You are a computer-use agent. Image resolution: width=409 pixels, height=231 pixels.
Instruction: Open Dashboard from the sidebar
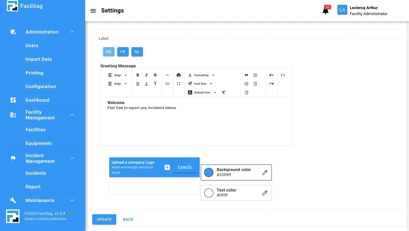pos(37,100)
